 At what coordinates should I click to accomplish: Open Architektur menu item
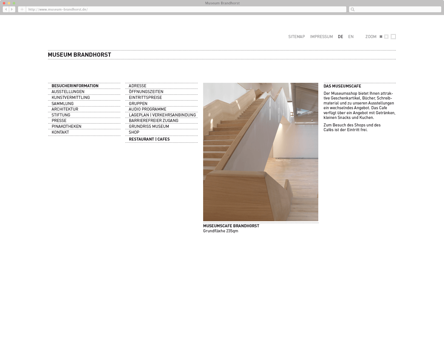pyautogui.click(x=65, y=109)
